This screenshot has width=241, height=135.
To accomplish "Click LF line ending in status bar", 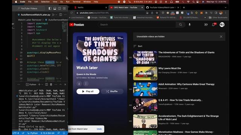I will point(23,133).
